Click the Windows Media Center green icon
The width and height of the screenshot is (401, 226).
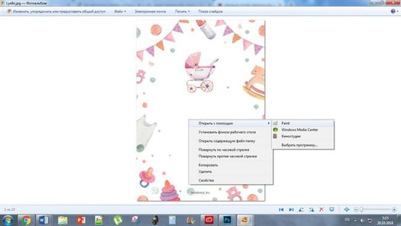tap(275, 130)
